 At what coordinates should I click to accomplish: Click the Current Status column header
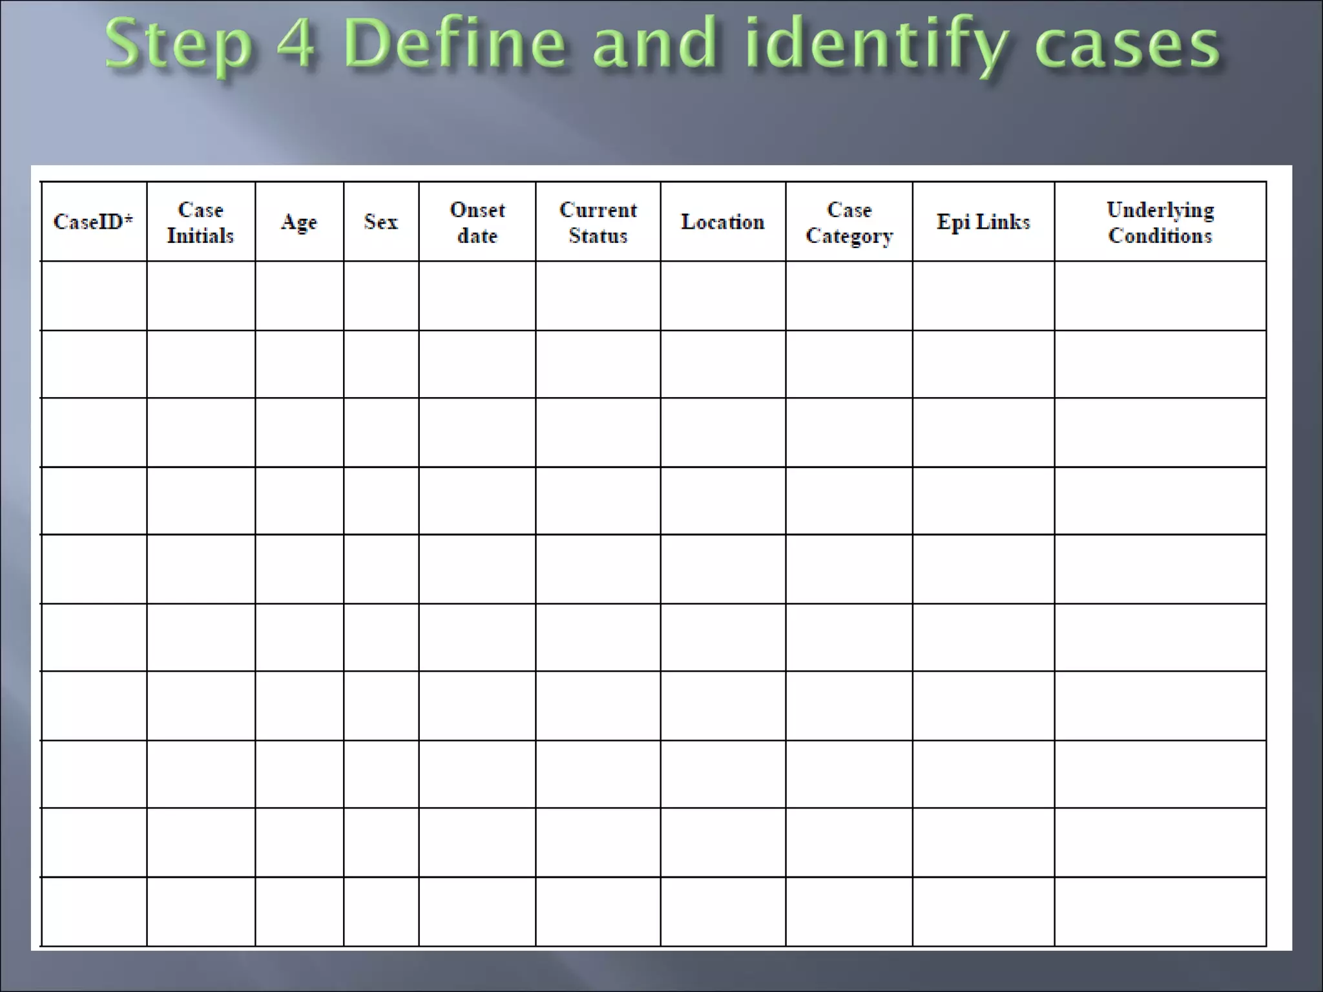coord(598,222)
